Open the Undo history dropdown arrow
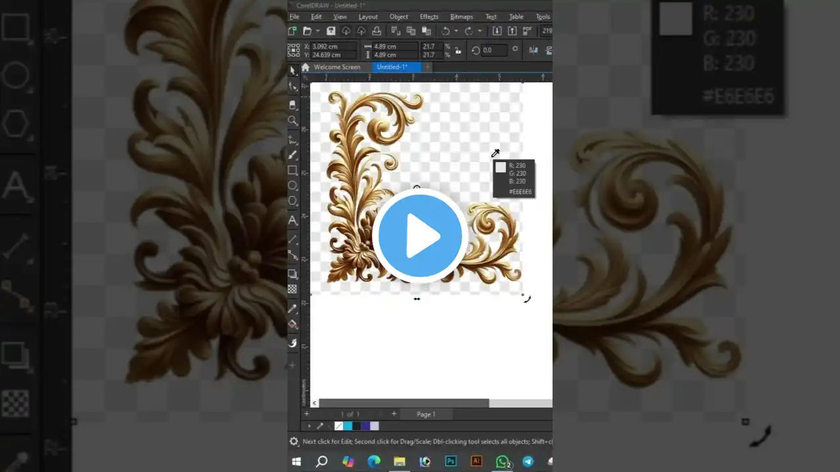Screen dimensions: 840x472 point(455,31)
